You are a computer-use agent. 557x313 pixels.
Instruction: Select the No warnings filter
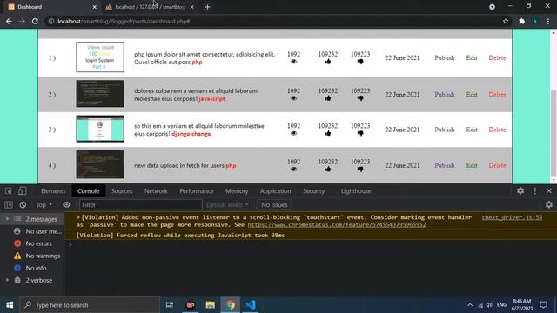pos(37,256)
